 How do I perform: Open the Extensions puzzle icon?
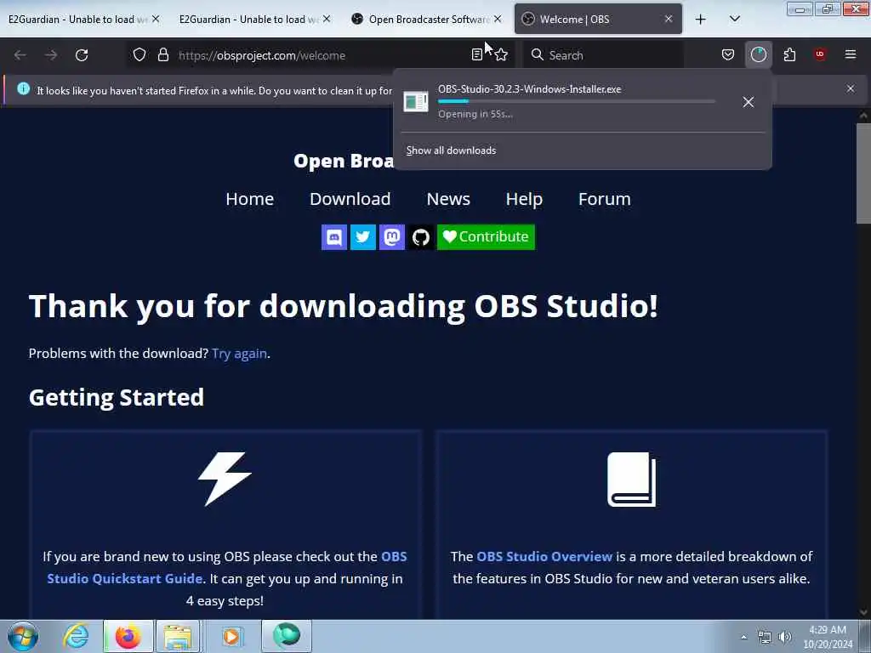[x=789, y=55]
